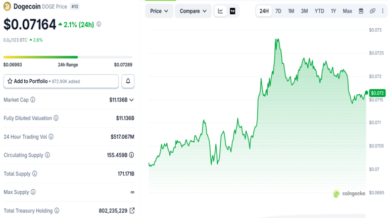The width and height of the screenshot is (388, 218).
Task: Click the info icon beside 24h percentage
Action: click(99, 24)
